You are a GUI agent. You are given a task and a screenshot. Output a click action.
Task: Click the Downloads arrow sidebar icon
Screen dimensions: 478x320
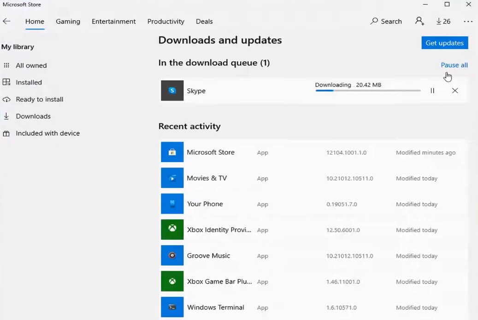click(x=6, y=116)
